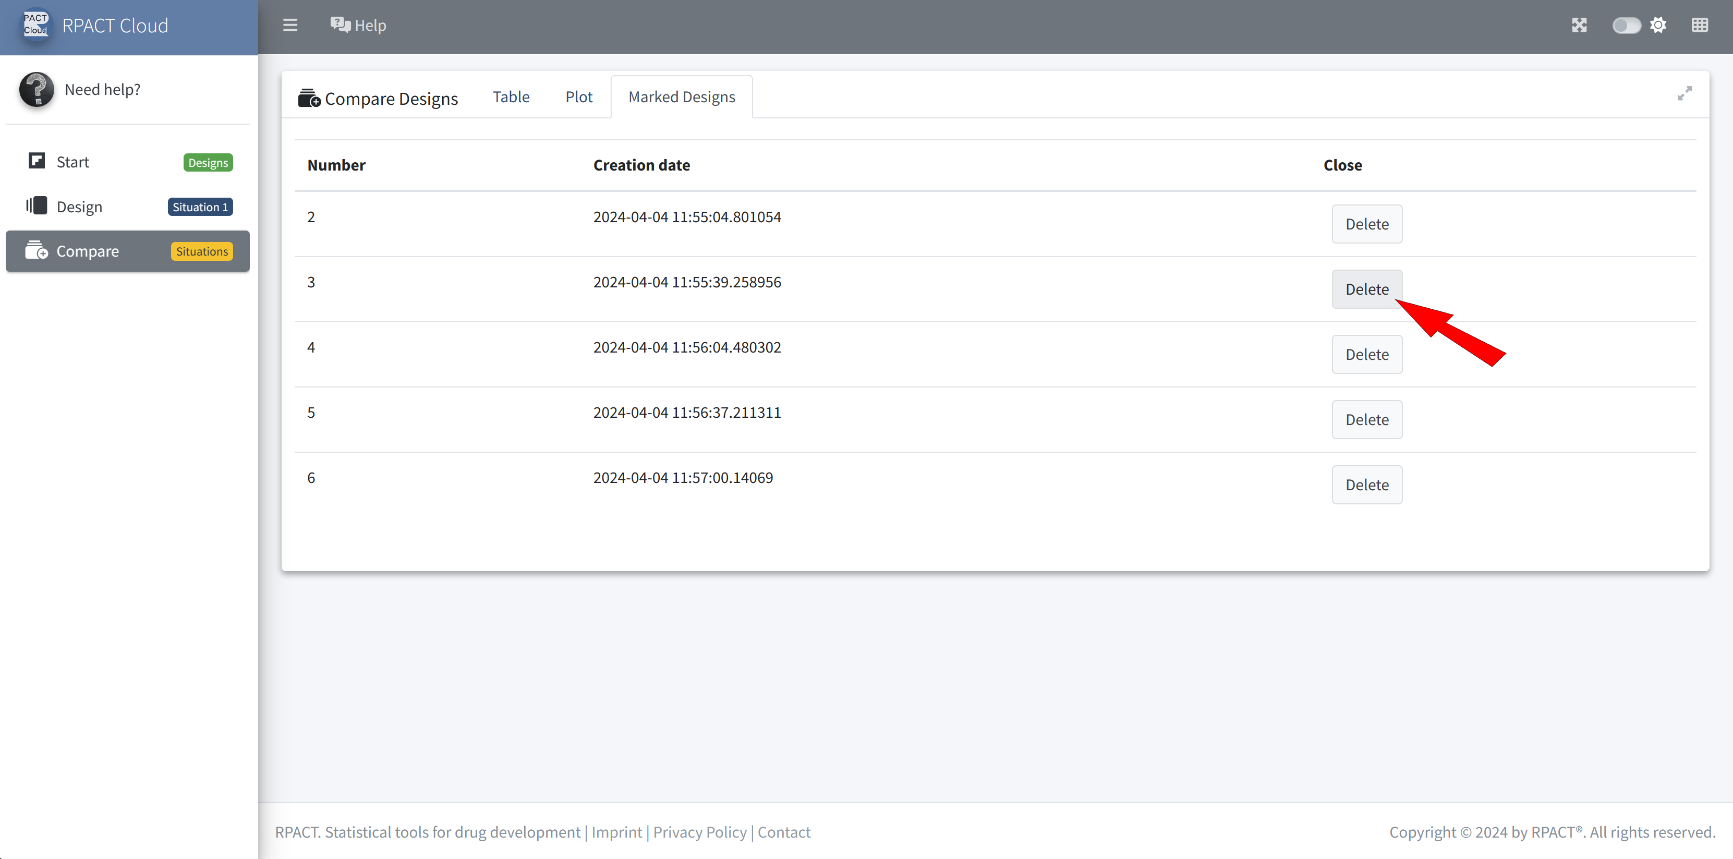Maximize the Compare Designs card
This screenshot has width=1733, height=859.
click(1684, 93)
